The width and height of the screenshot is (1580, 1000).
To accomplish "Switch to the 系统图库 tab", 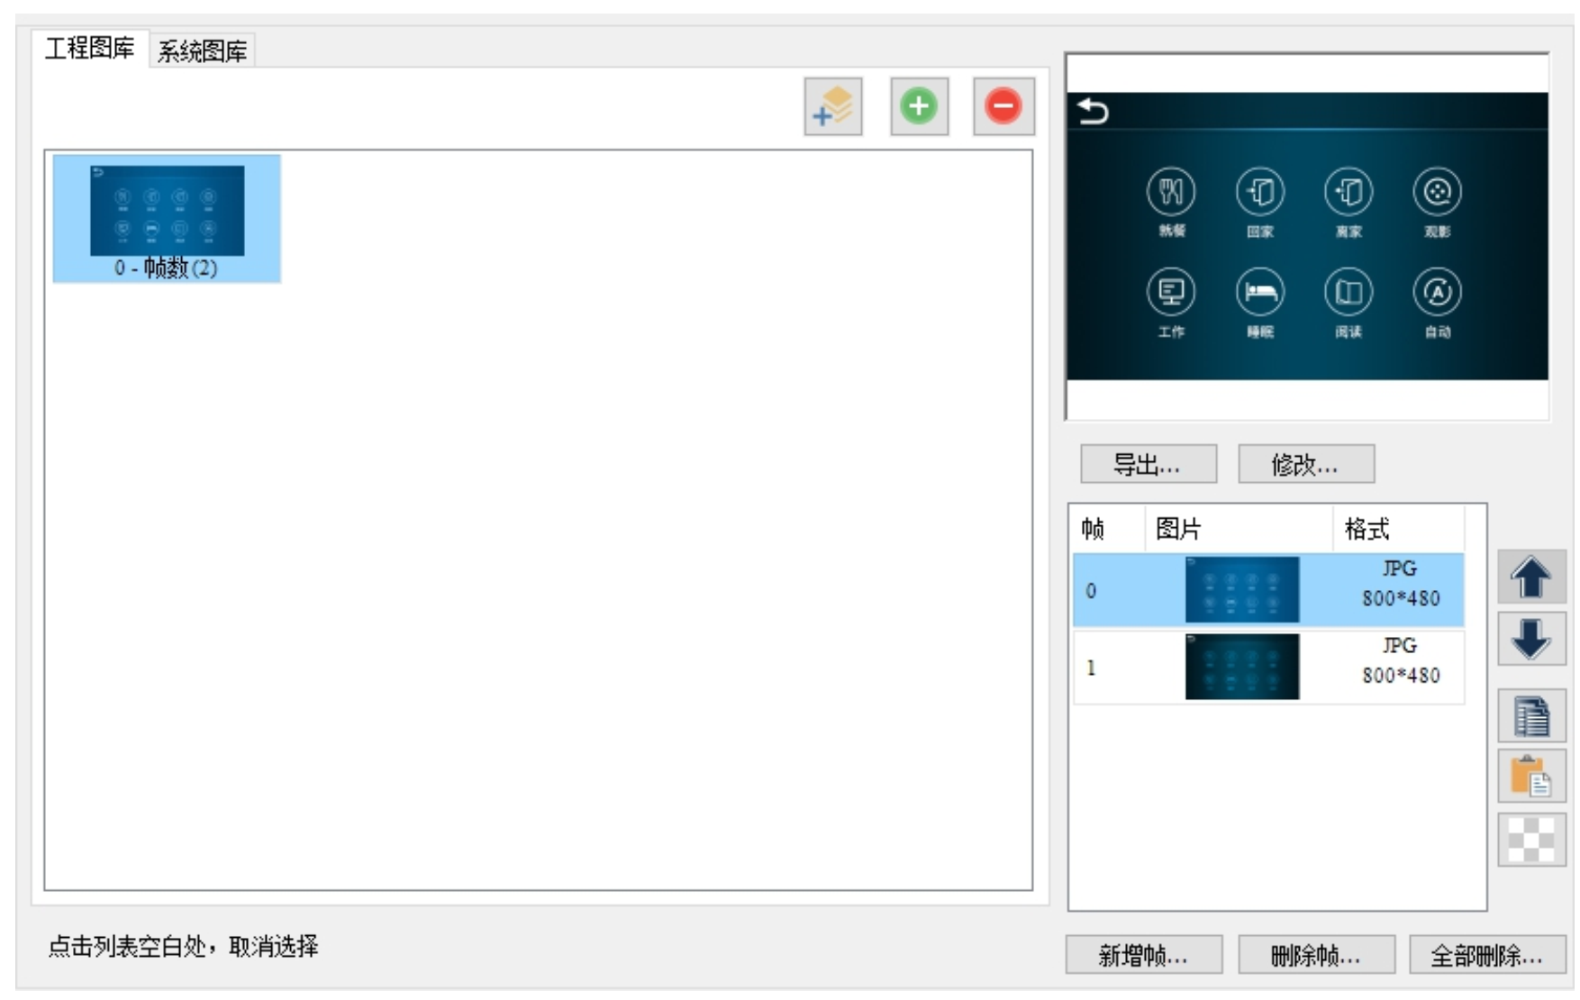I will pos(202,51).
